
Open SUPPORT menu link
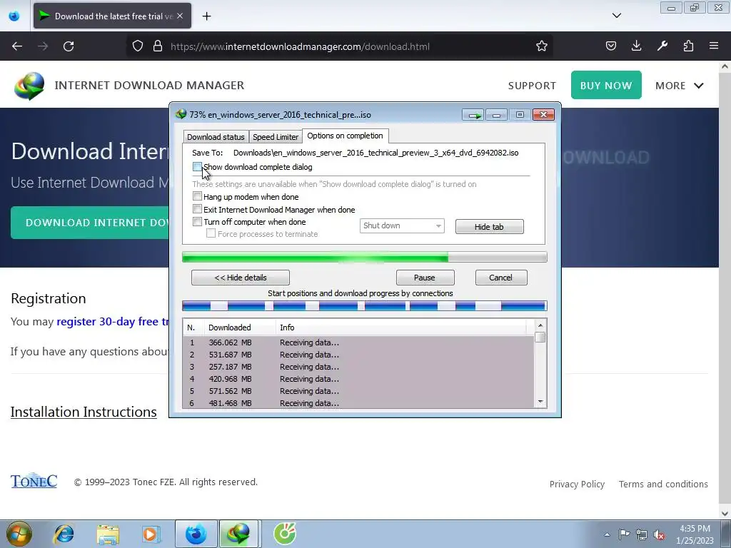pyautogui.click(x=532, y=86)
